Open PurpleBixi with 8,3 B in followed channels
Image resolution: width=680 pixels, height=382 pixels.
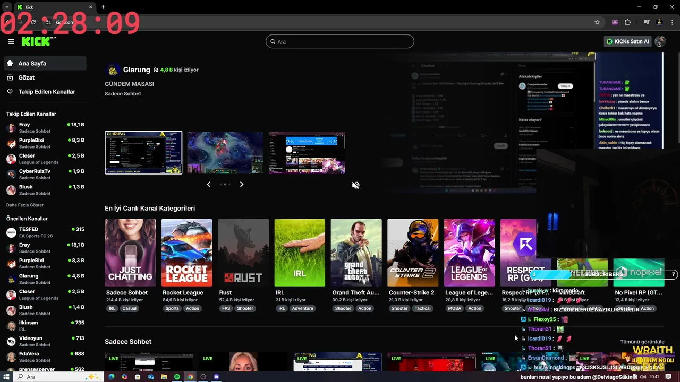[x=45, y=143]
